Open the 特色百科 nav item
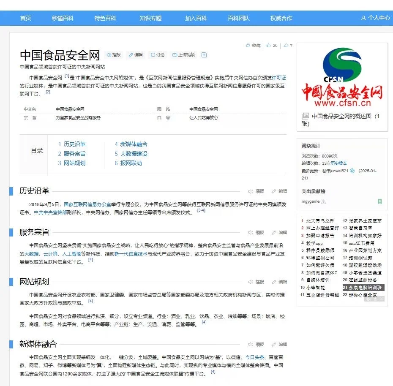This screenshot has width=393, height=386. (105, 18)
